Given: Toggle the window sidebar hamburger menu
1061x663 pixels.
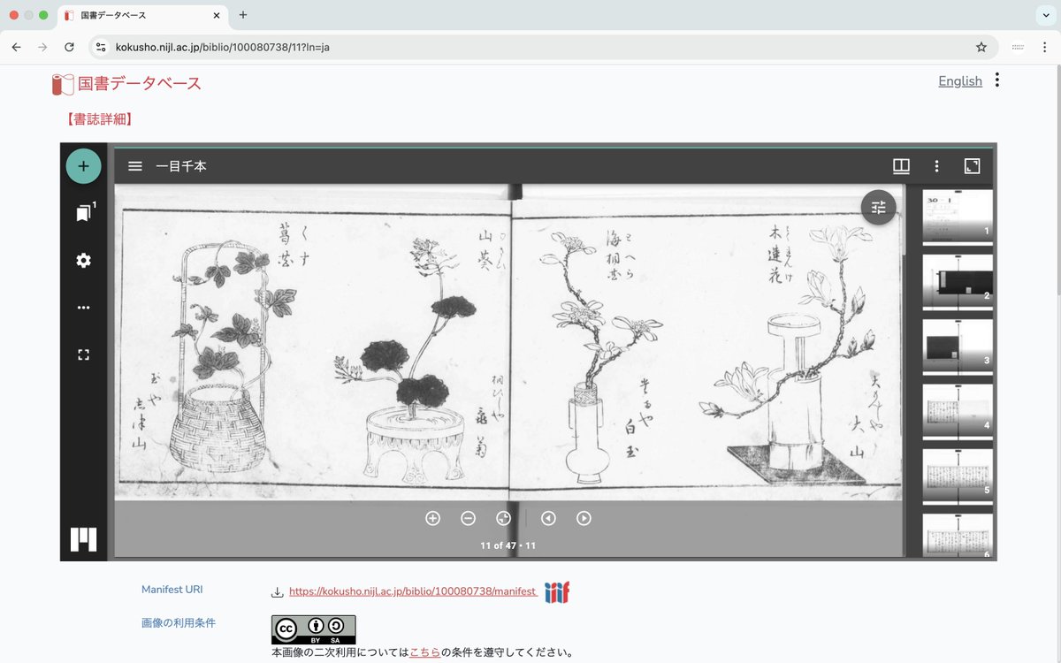Looking at the screenshot, I should click(x=135, y=166).
